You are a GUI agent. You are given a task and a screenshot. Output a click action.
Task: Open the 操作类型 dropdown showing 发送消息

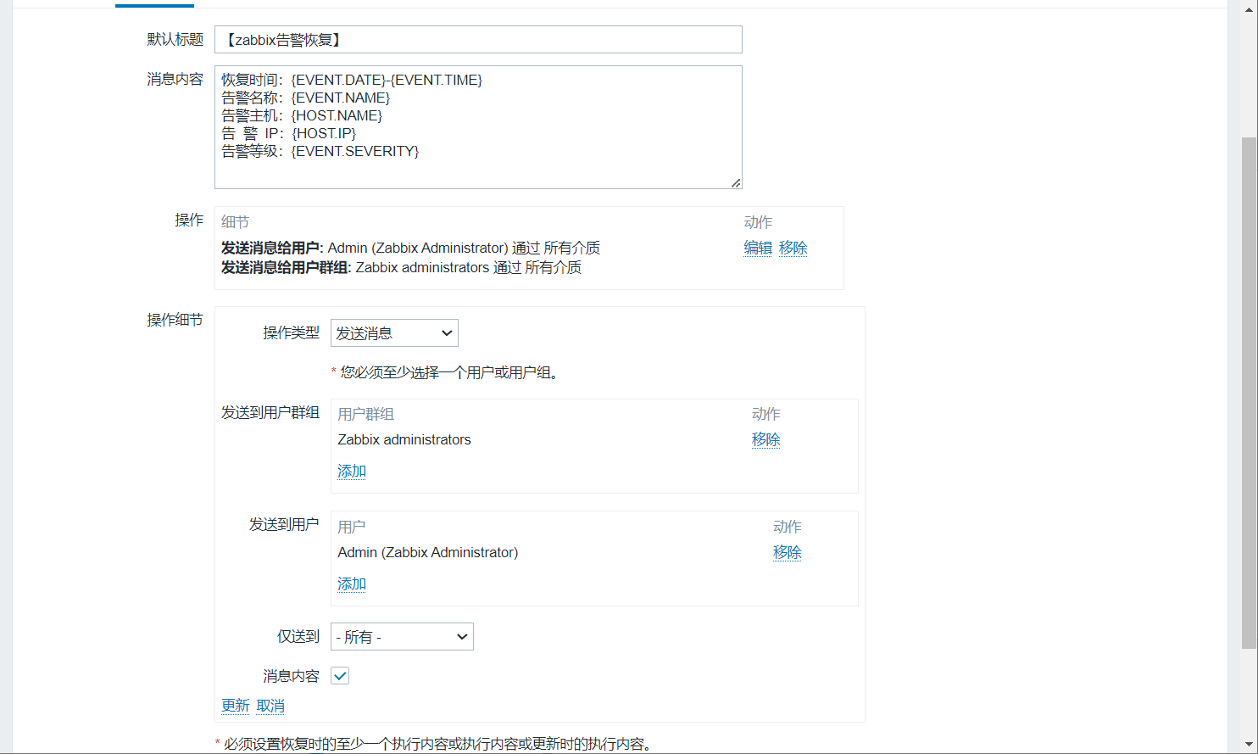click(x=393, y=333)
